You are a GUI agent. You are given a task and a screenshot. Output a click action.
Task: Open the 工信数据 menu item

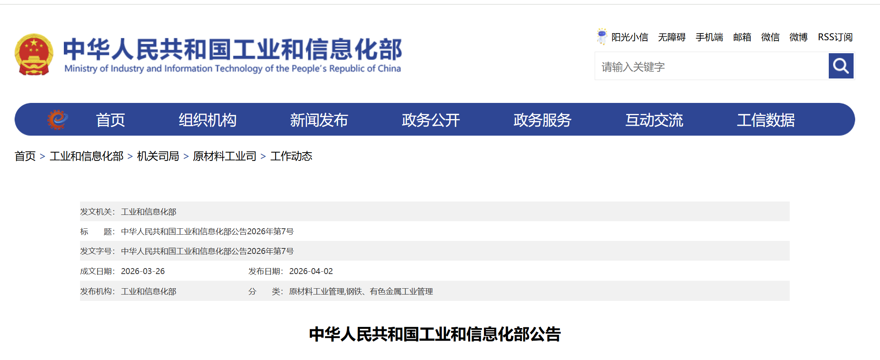point(766,120)
